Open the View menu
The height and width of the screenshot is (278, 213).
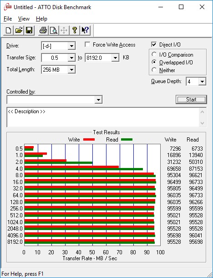click(x=24, y=19)
